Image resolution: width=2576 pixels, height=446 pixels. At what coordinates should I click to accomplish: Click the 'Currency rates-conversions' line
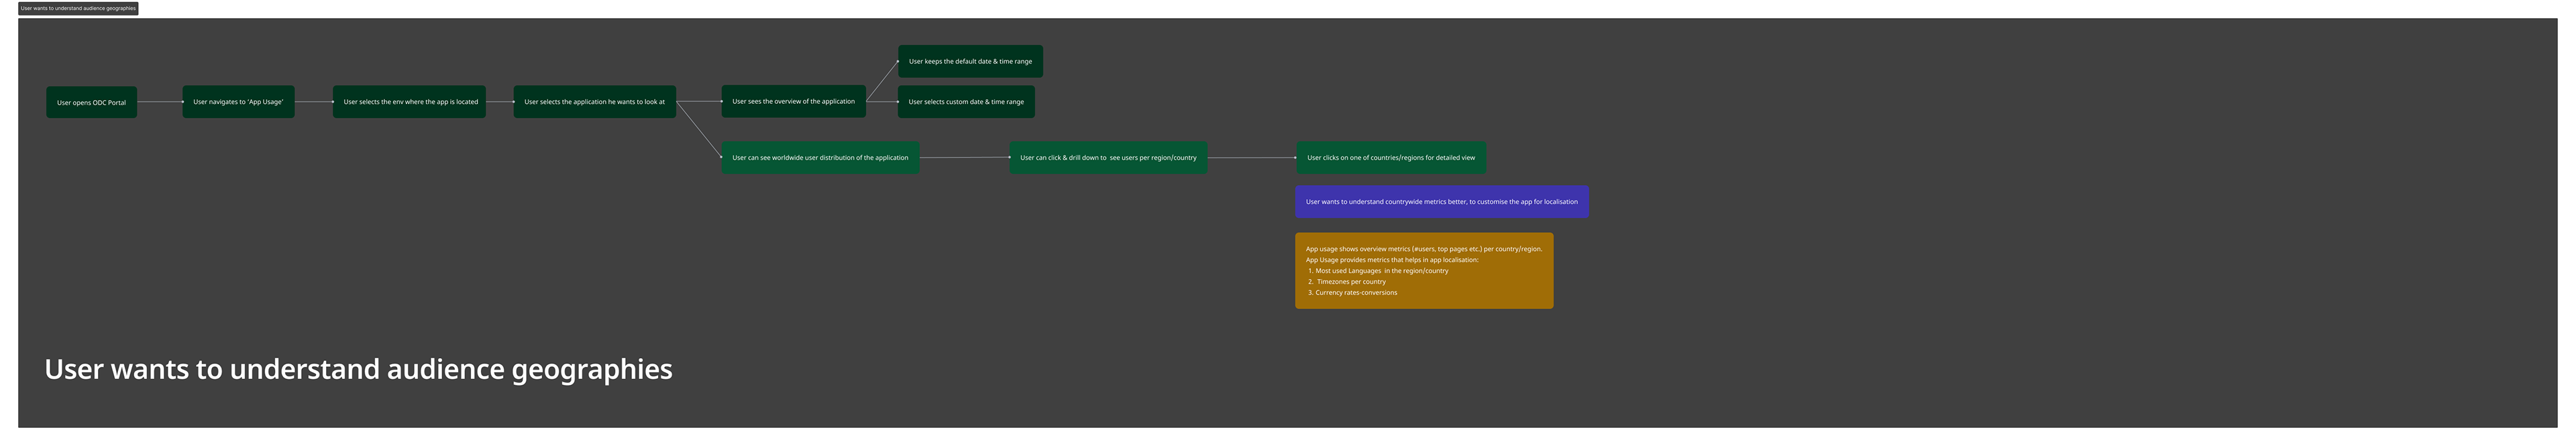point(1356,293)
